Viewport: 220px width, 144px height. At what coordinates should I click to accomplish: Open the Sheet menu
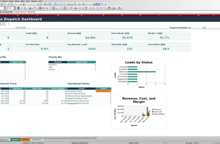17,1
